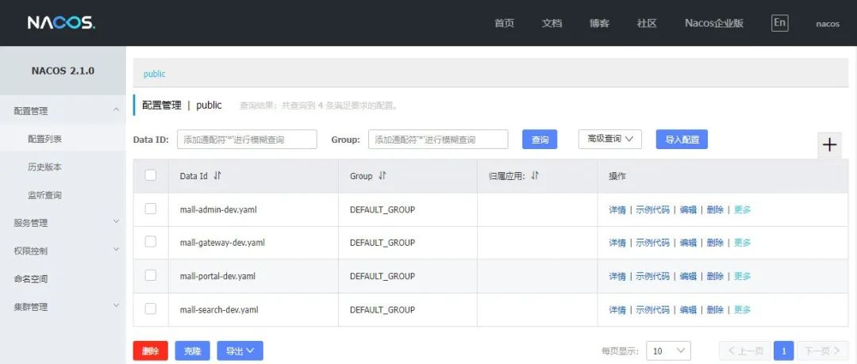Sort by 归属应用 sort icon
Viewport: 857px width, 364px height.
click(x=535, y=176)
